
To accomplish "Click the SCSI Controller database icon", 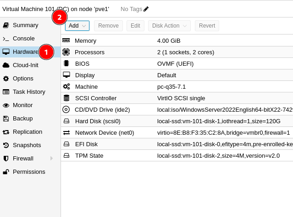I will tap(66, 98).
